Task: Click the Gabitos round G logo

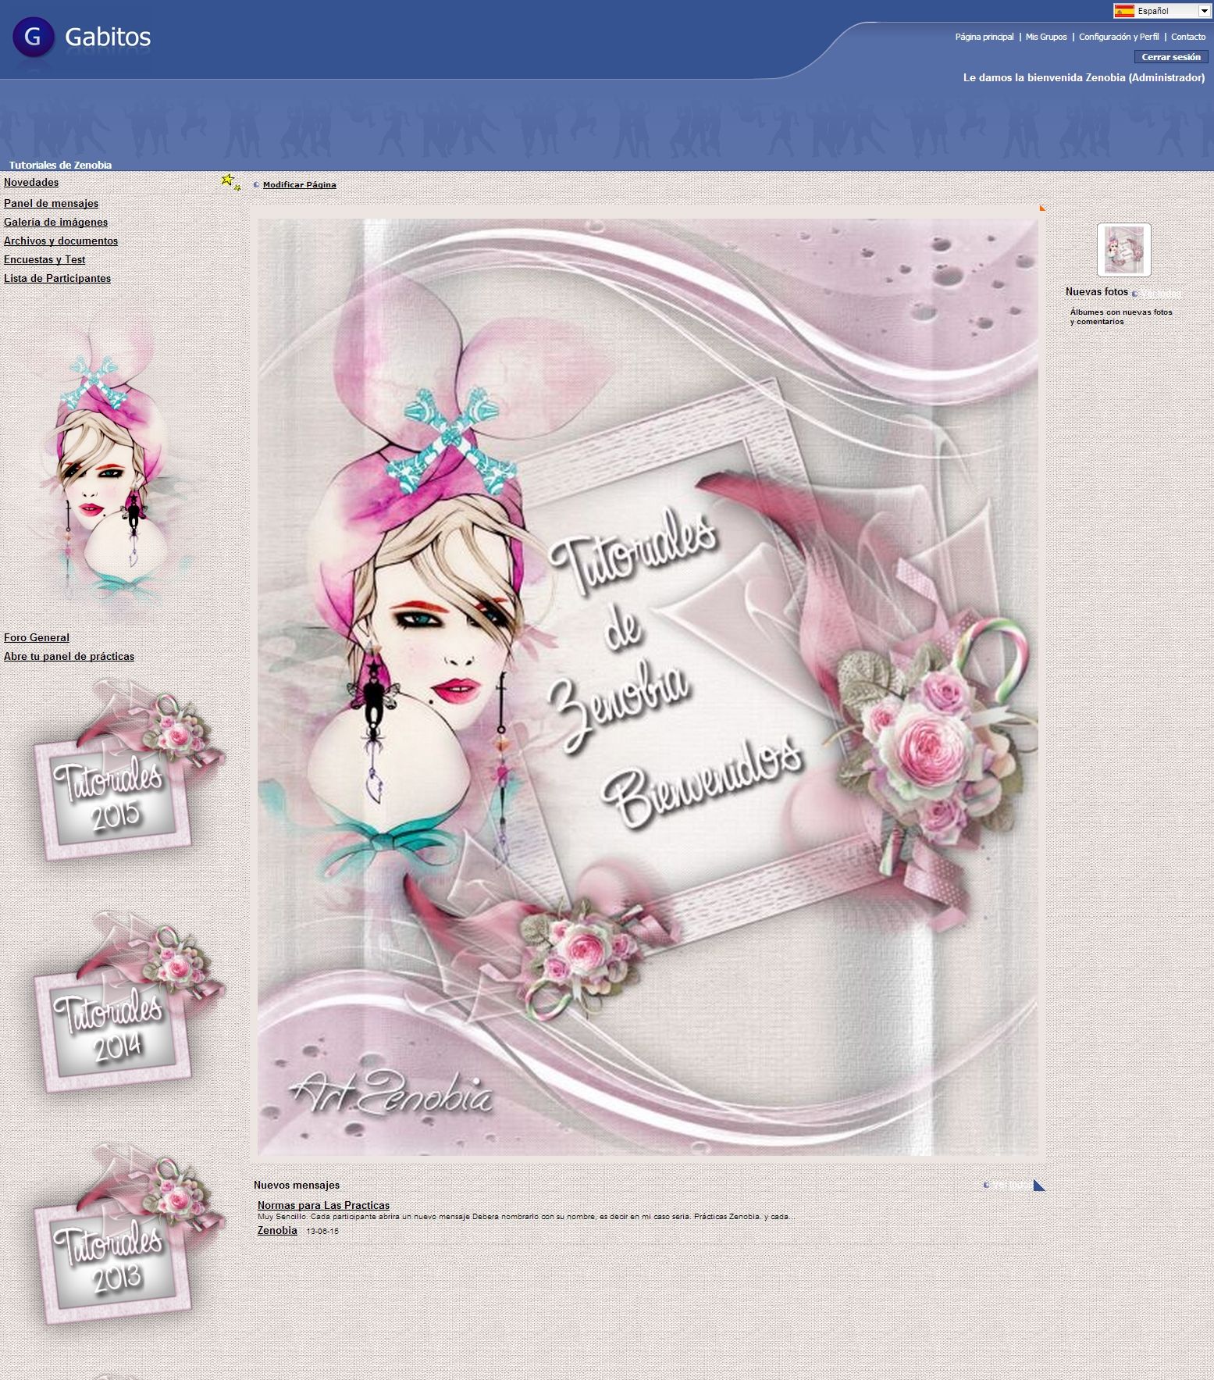Action: click(34, 37)
